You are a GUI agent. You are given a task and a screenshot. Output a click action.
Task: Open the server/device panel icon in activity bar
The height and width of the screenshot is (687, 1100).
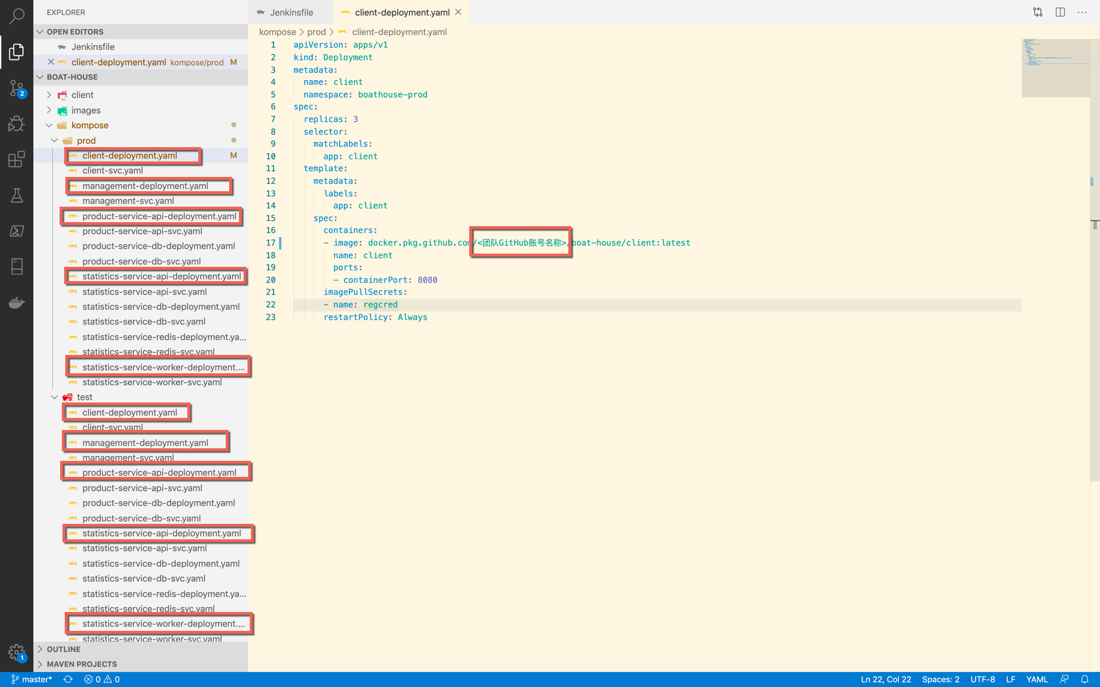17,266
